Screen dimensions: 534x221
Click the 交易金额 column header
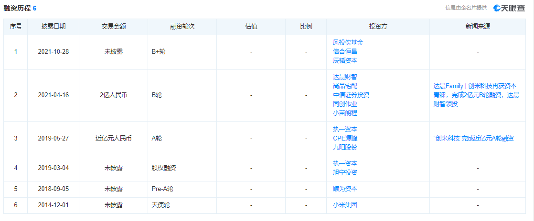click(x=113, y=27)
